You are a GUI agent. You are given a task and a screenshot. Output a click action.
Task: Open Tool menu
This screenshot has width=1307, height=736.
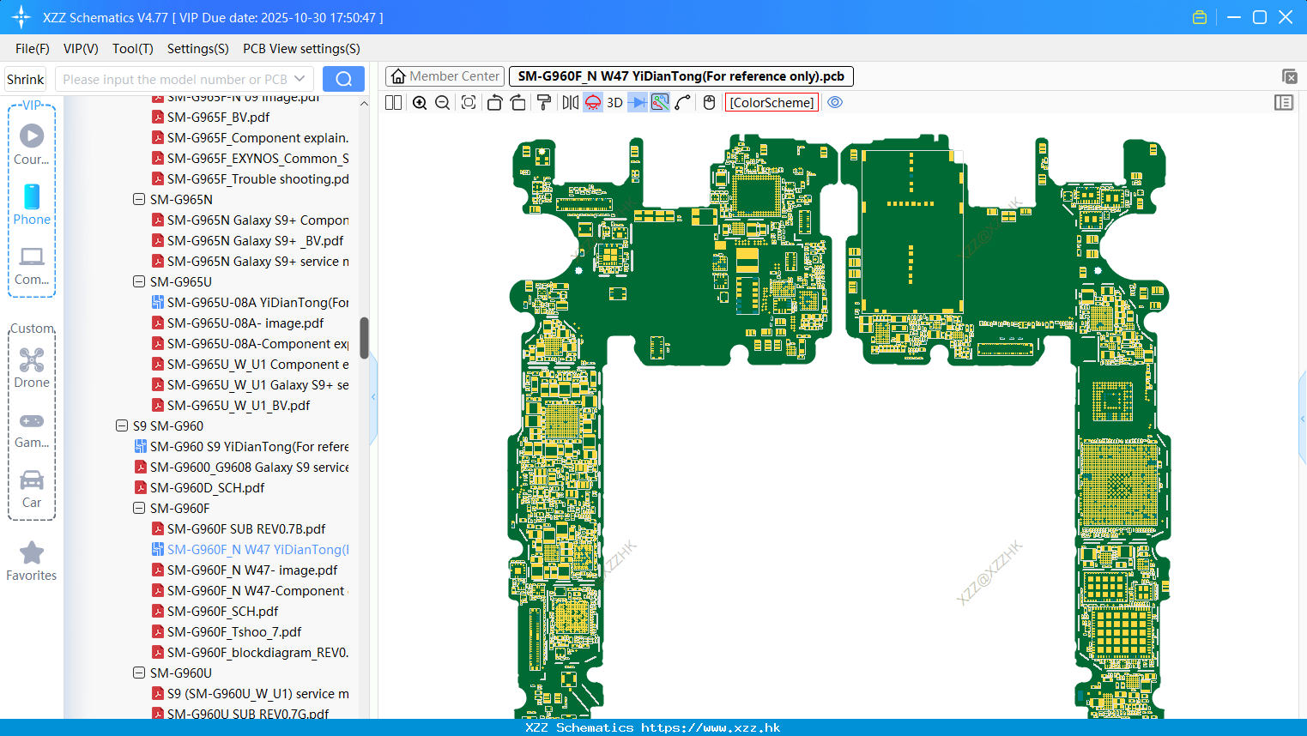[x=133, y=49]
